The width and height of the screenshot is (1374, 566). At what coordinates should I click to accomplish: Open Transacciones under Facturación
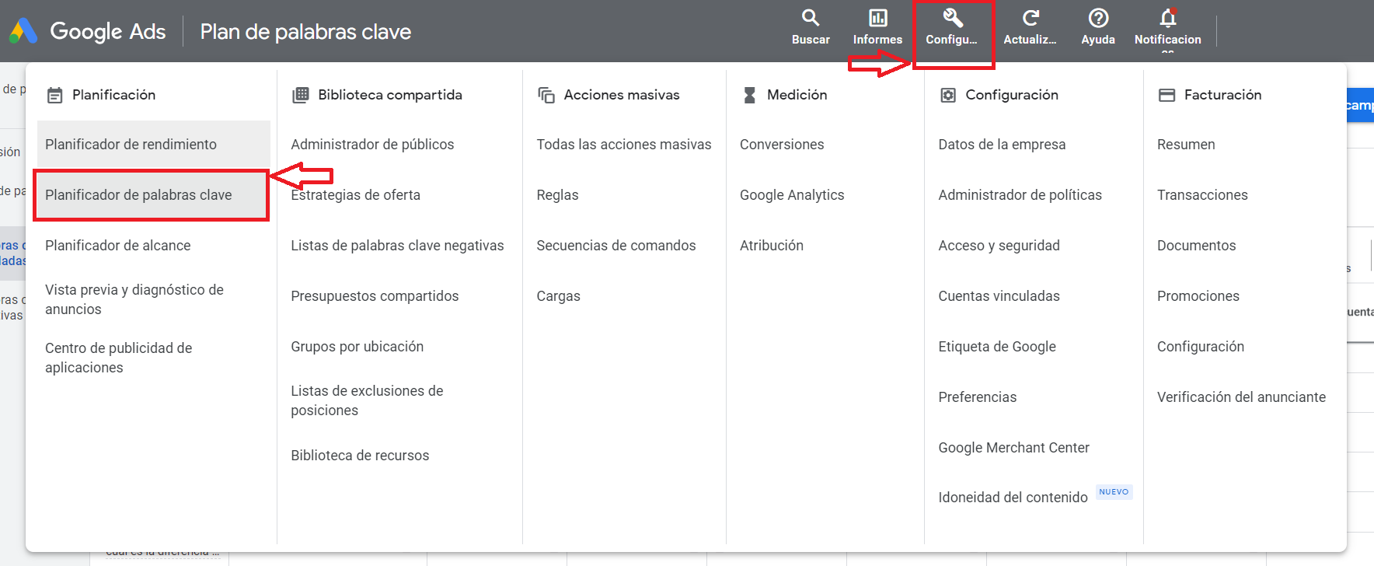click(1202, 195)
